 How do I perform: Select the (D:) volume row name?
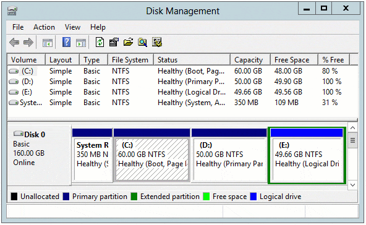pyautogui.click(x=28, y=82)
